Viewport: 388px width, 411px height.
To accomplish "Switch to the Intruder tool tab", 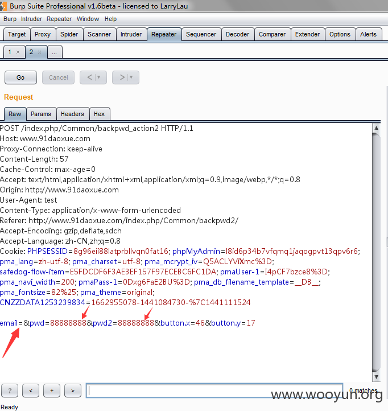I will tap(131, 34).
